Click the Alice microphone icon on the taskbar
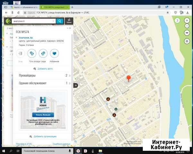The width and height of the screenshot is (193, 154). pyautogui.click(x=70, y=151)
